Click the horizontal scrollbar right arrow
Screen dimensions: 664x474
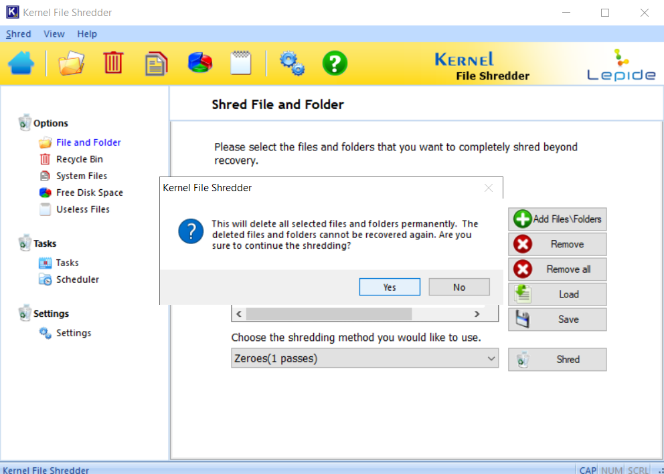477,314
